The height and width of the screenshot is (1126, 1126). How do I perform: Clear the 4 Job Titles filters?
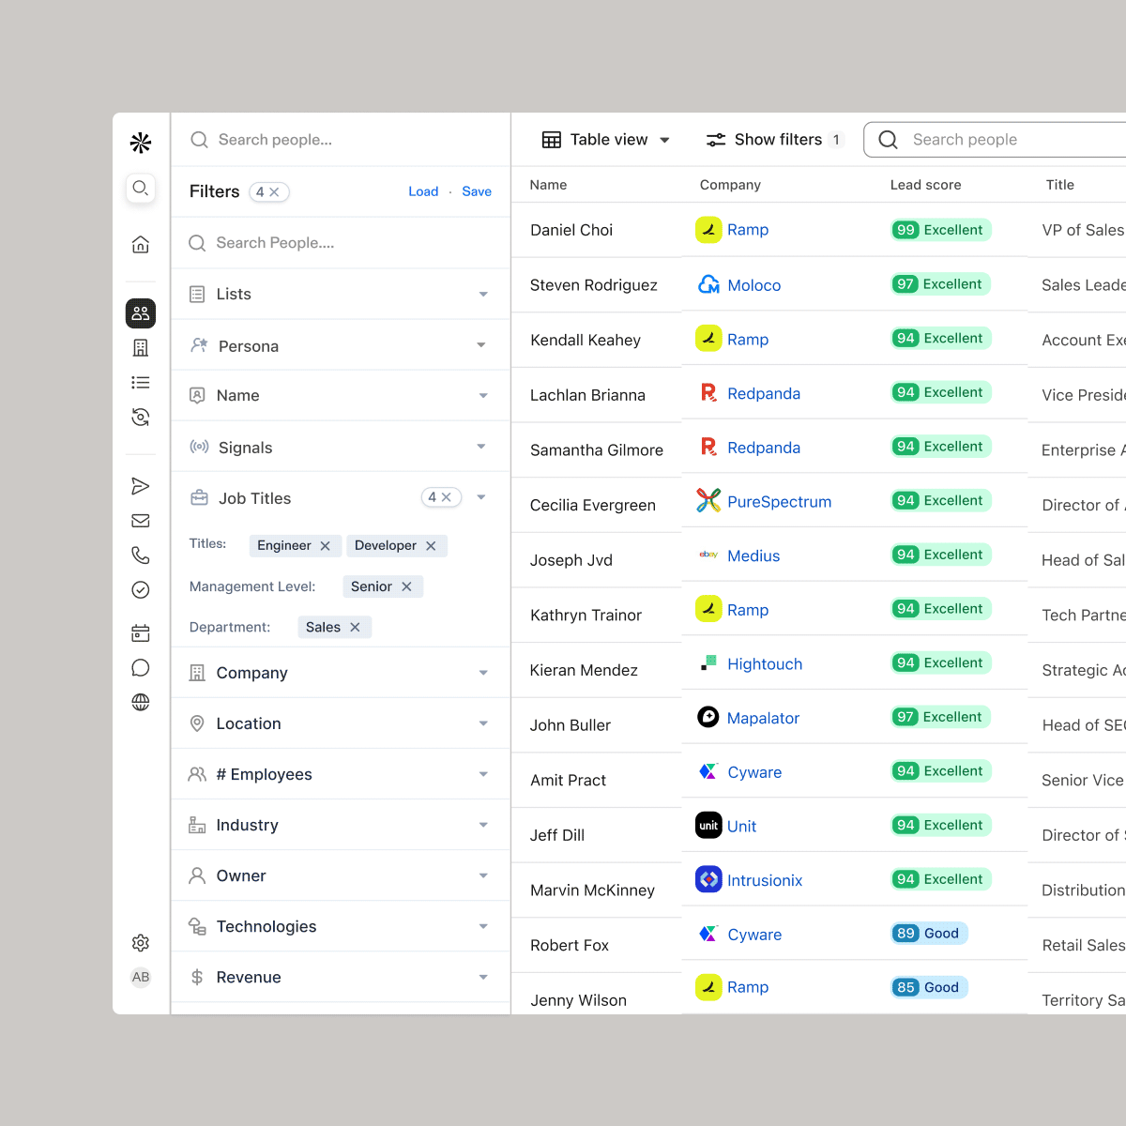(447, 497)
